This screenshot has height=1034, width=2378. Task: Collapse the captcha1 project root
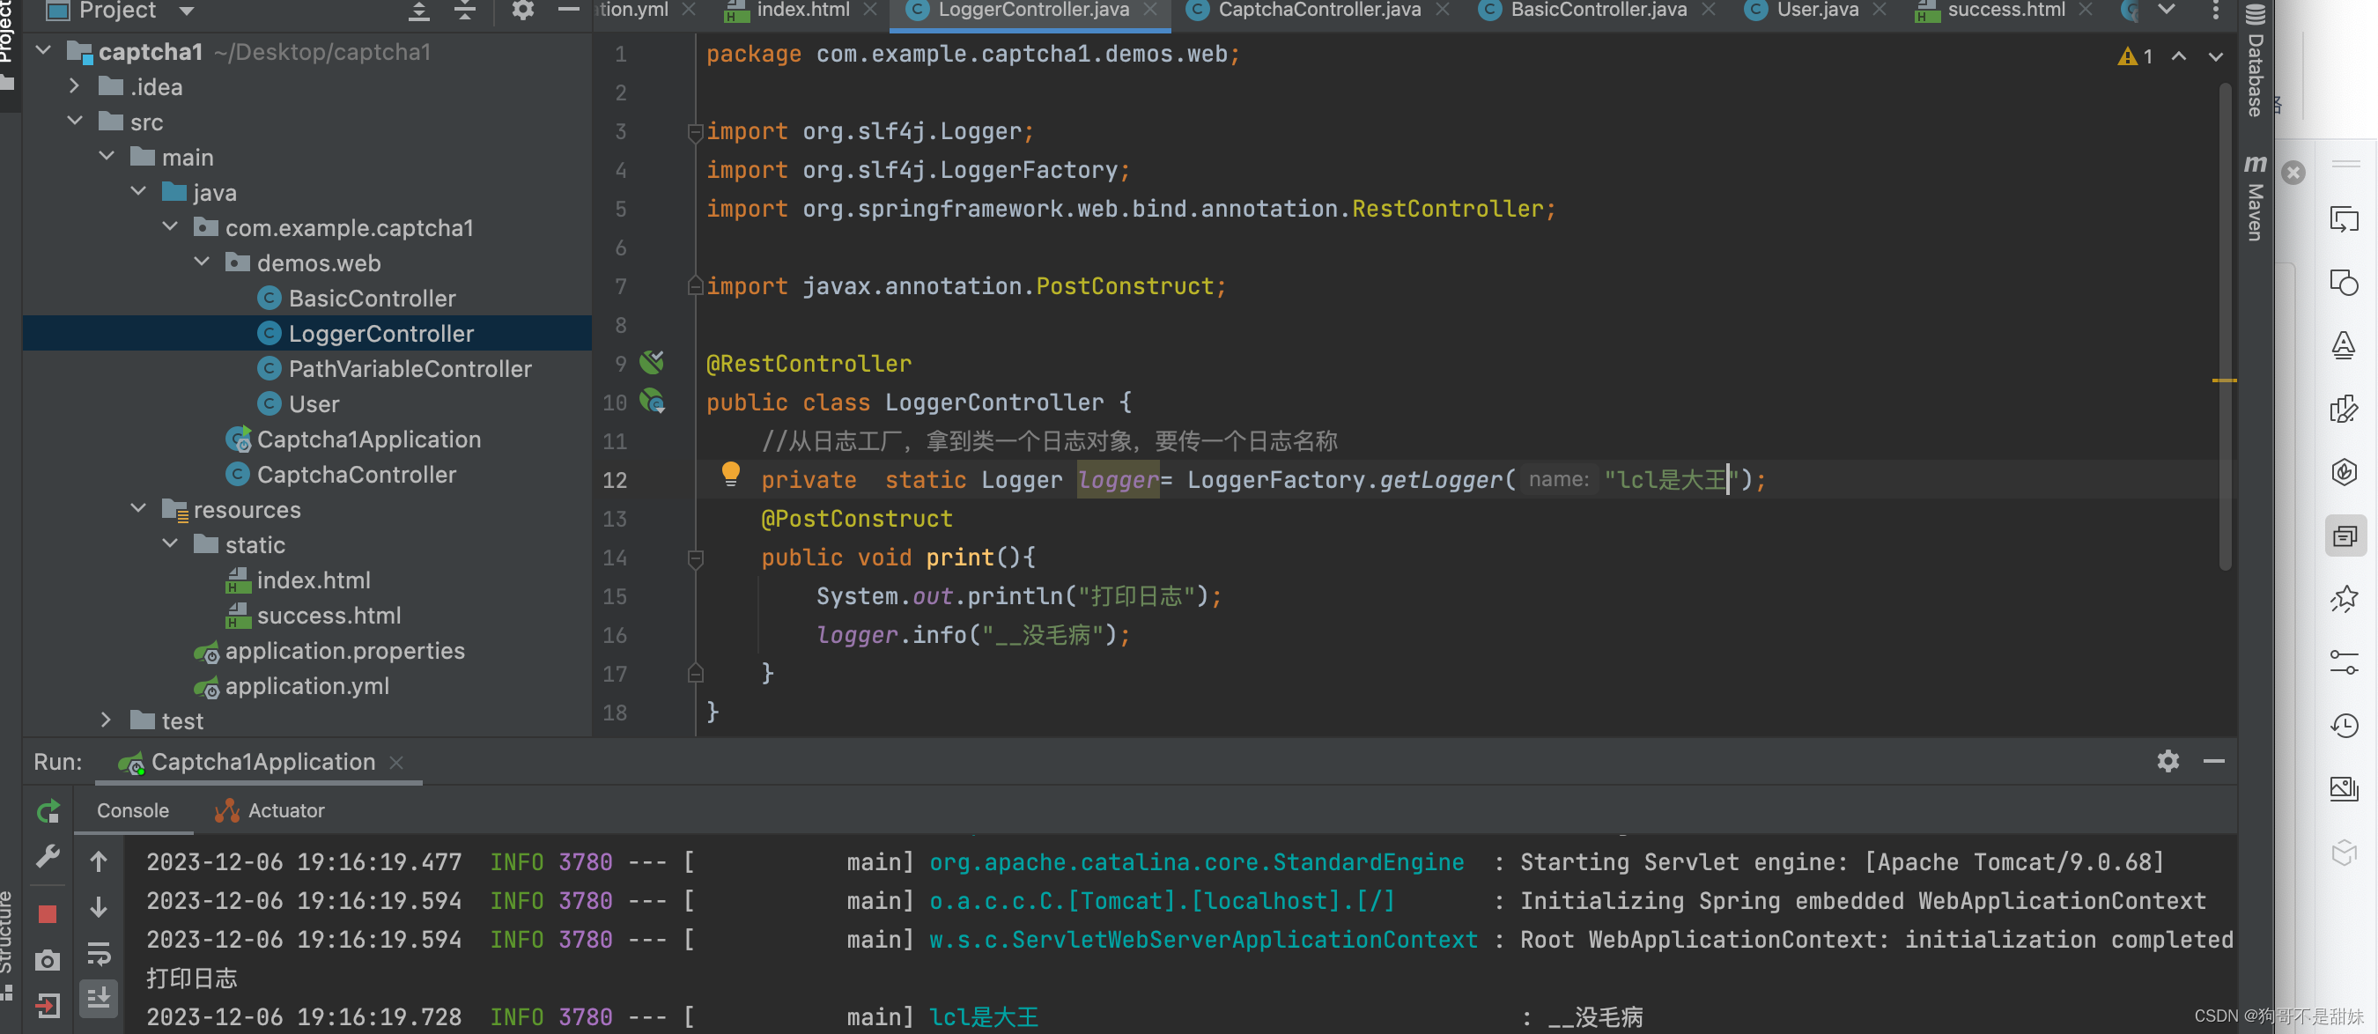coord(43,50)
